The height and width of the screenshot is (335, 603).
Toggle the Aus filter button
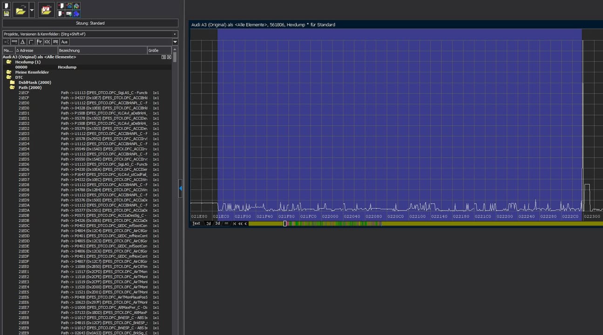(64, 42)
